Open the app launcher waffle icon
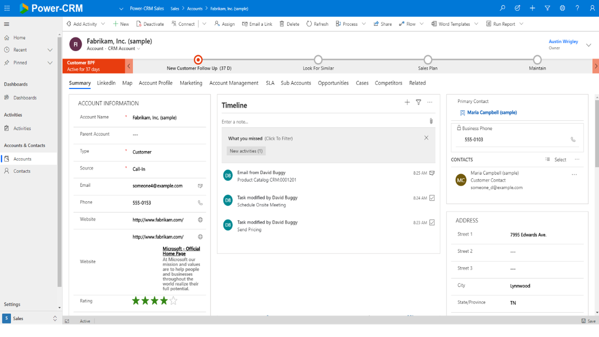 7,8
